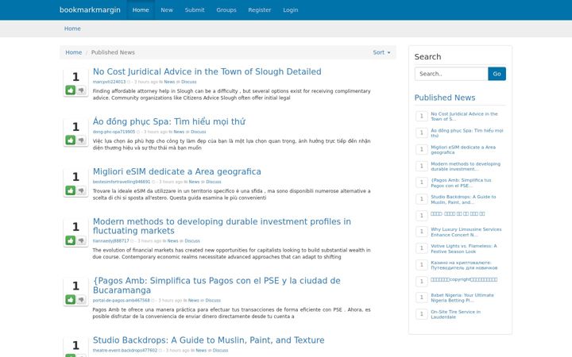Open News category under 'Áo đồng phục Spa'
The width and height of the screenshot is (572, 357).
pyautogui.click(x=179, y=132)
